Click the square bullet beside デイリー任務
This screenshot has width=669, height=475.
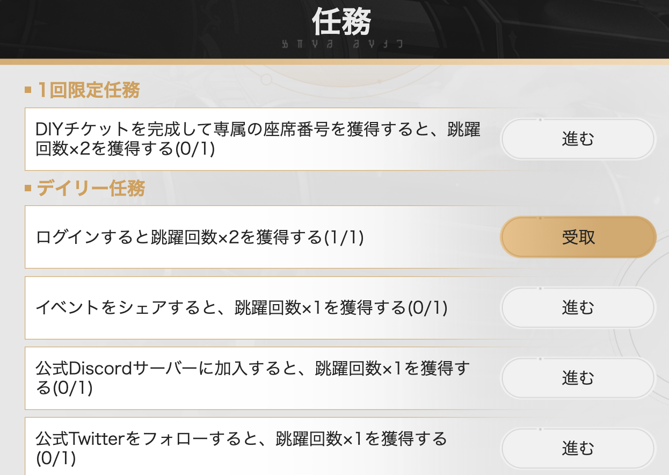[x=28, y=189]
